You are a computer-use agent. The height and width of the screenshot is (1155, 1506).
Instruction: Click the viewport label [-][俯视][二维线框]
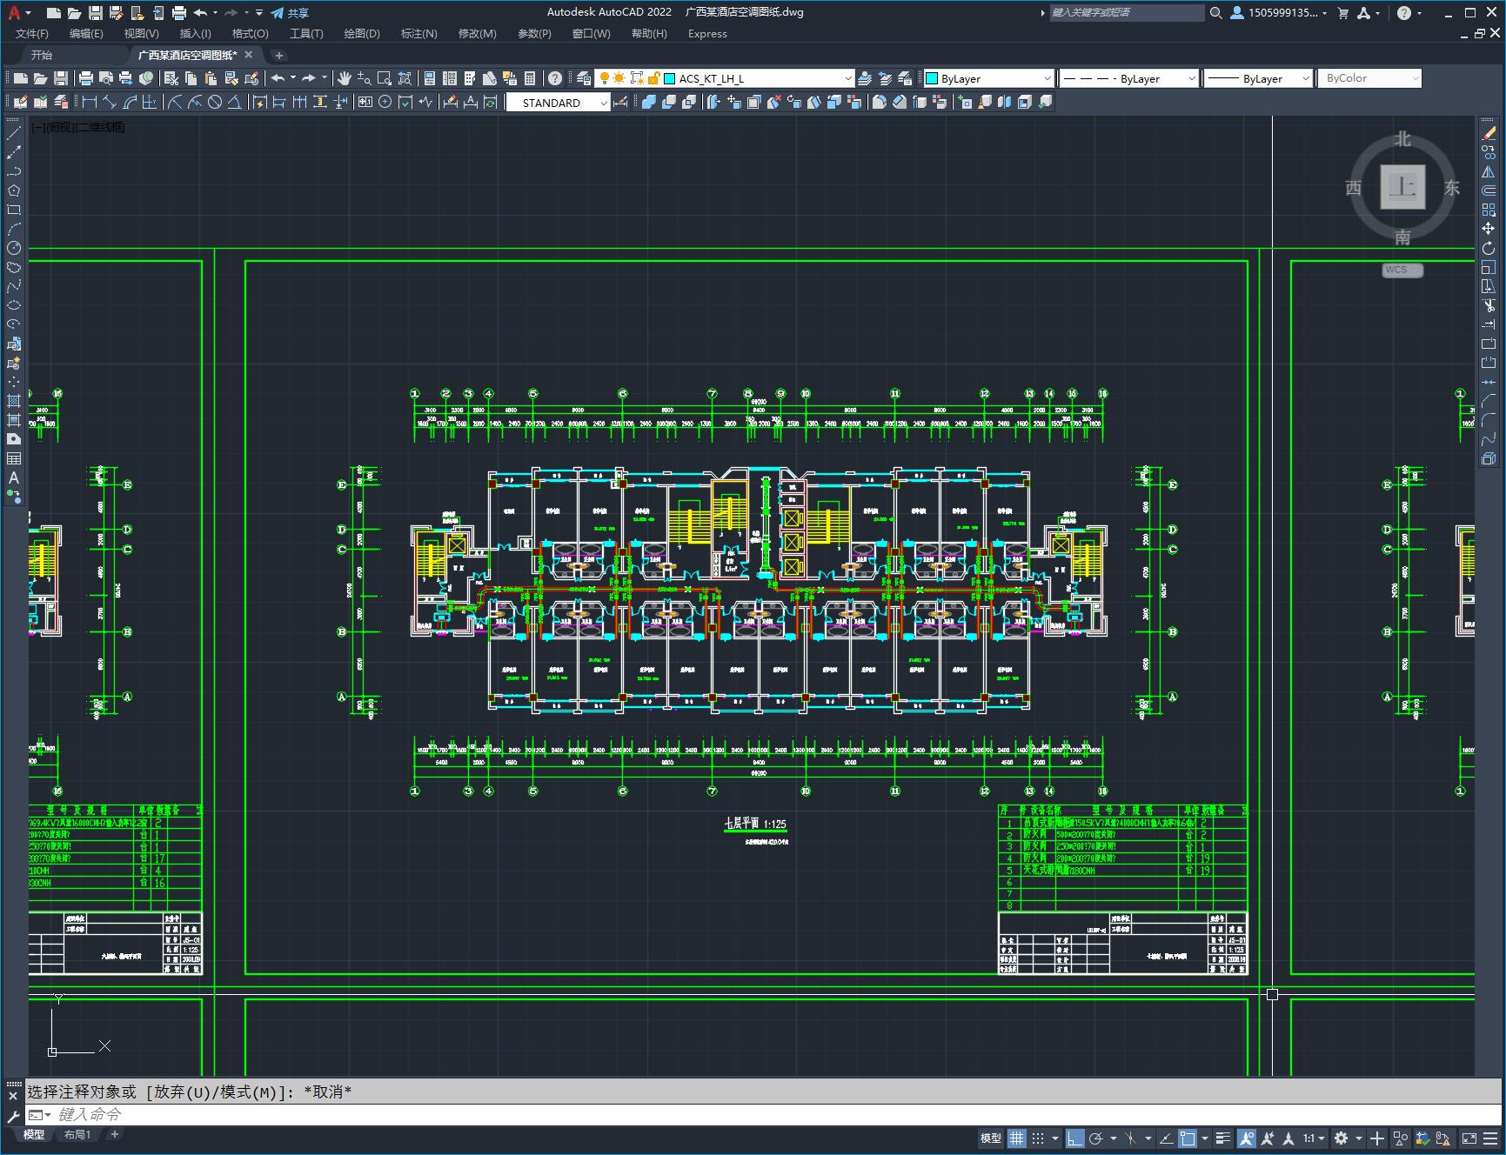tap(78, 127)
